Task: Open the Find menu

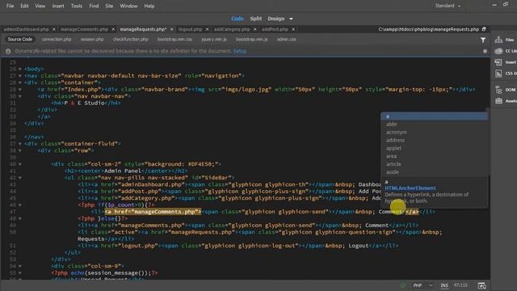Action: [94, 6]
